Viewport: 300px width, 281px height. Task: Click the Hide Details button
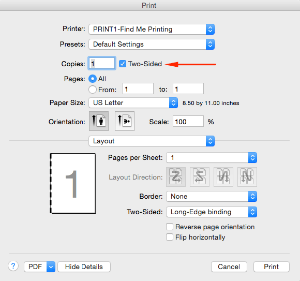(x=84, y=267)
